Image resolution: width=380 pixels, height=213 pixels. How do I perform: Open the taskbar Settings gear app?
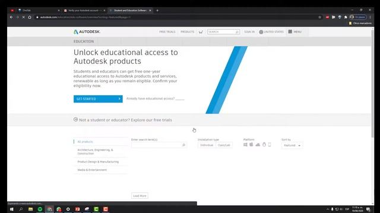coord(68,209)
